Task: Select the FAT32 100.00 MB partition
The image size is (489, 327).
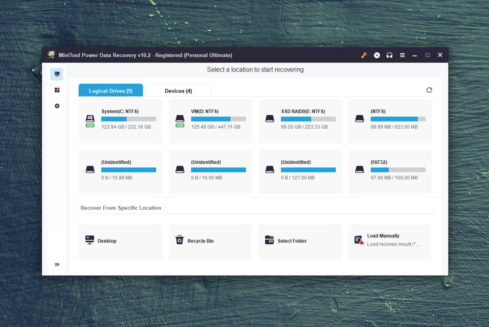Action: (390, 172)
